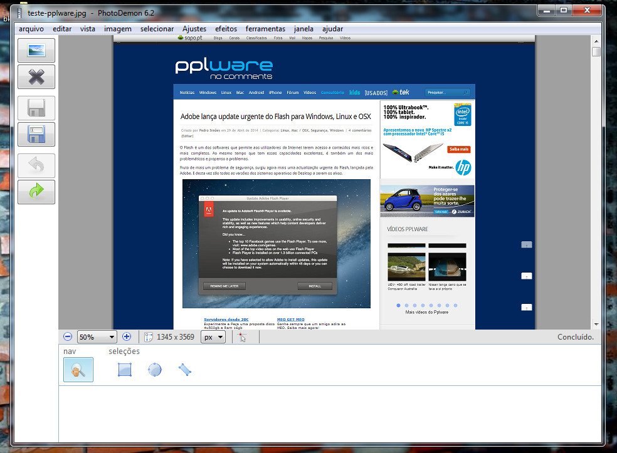Click the PhotoDemon title bar app icon
Image resolution: width=617 pixels, height=453 pixels.
tap(19, 13)
